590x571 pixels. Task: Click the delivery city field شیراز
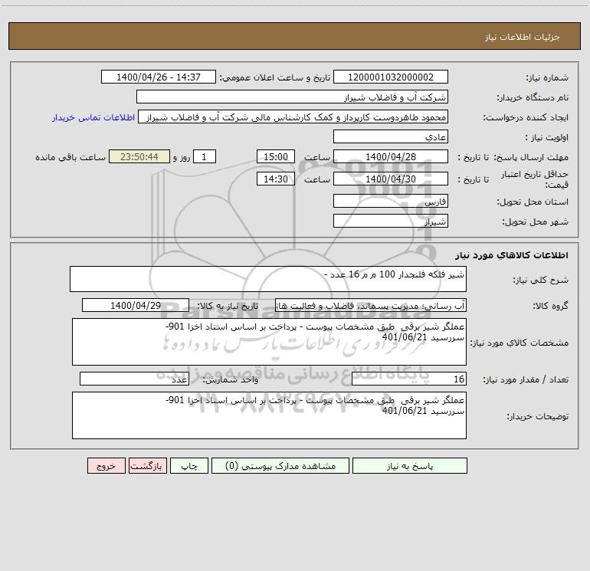391,221
